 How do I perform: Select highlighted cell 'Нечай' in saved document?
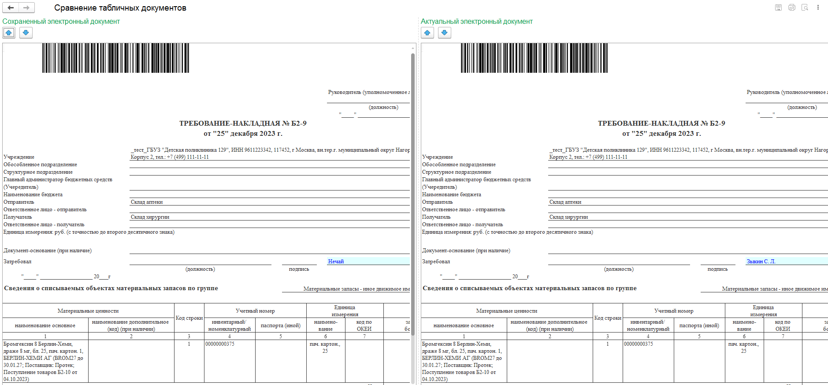pos(368,262)
